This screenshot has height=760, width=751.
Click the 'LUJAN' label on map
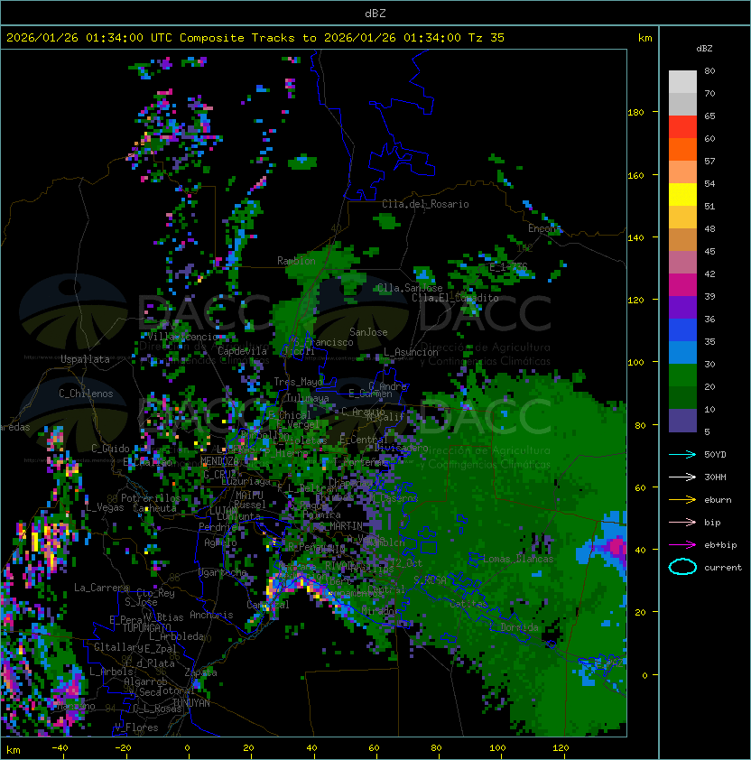coord(223,511)
